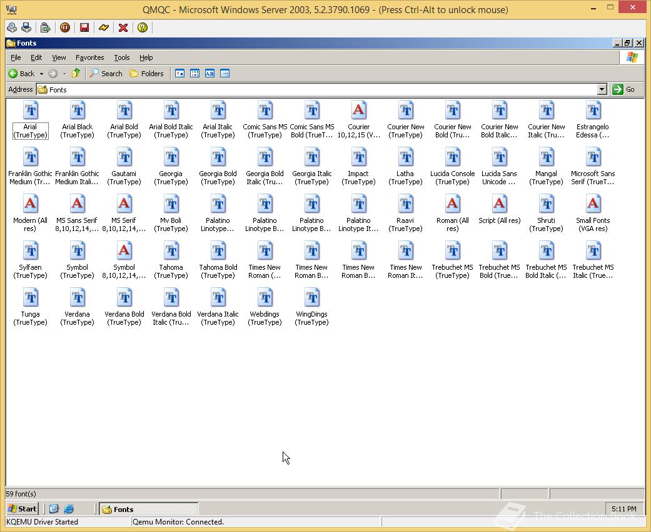Click the Go button next to Address
The height and width of the screenshot is (532, 651).
tap(623, 89)
